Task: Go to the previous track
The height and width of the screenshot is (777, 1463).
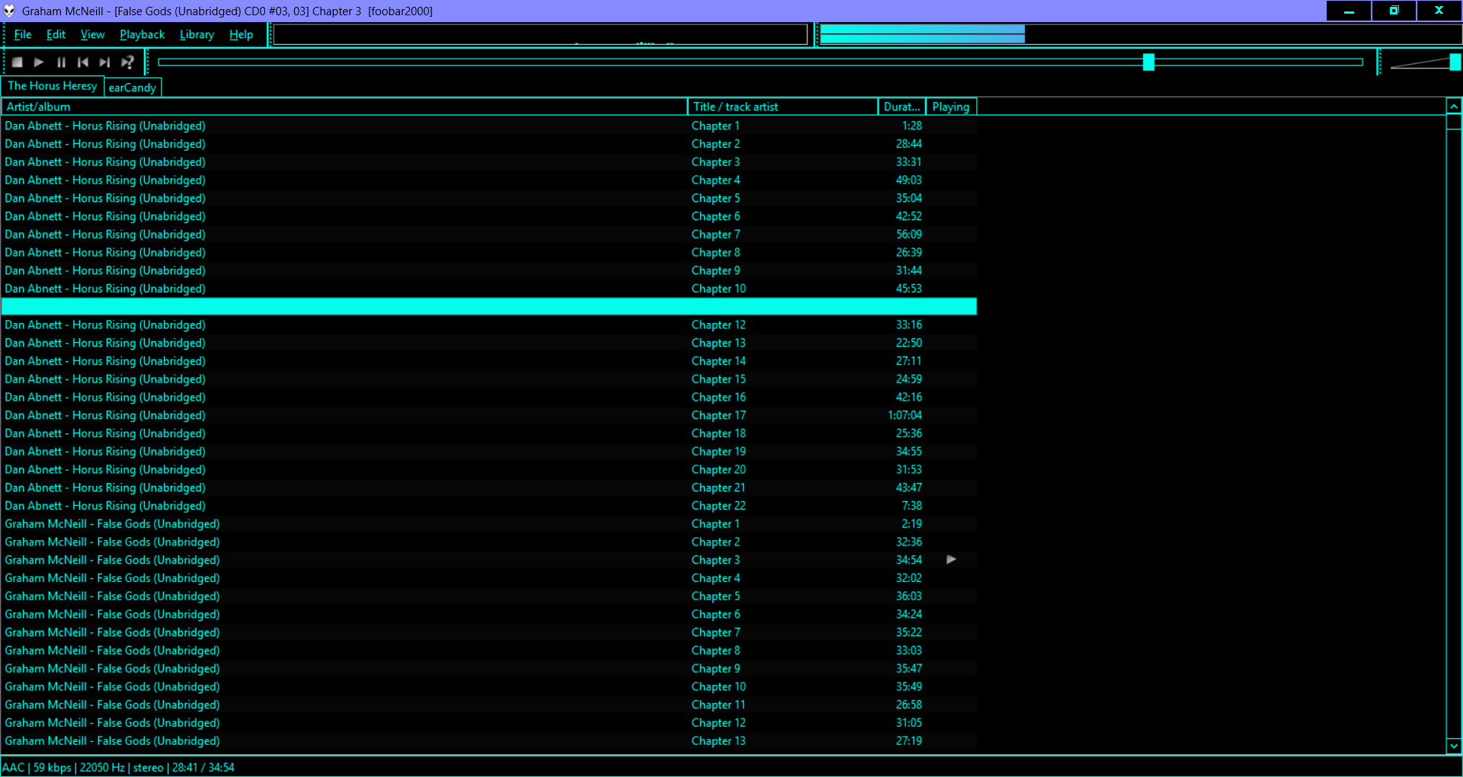Action: [x=83, y=62]
